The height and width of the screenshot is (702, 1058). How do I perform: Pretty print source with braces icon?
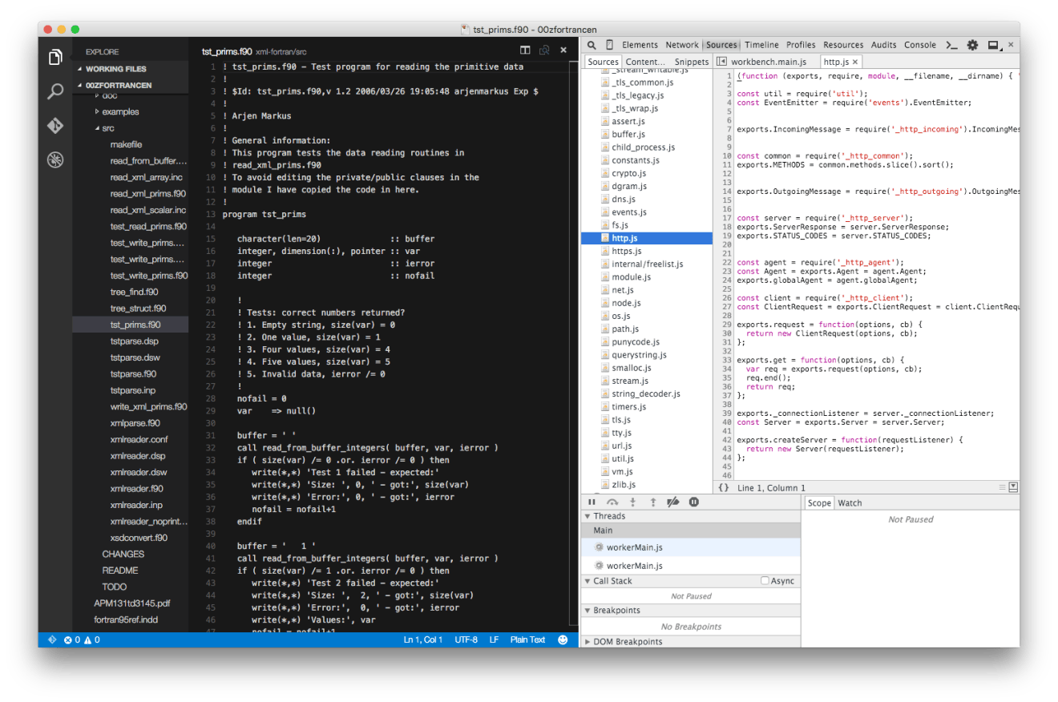coord(724,487)
